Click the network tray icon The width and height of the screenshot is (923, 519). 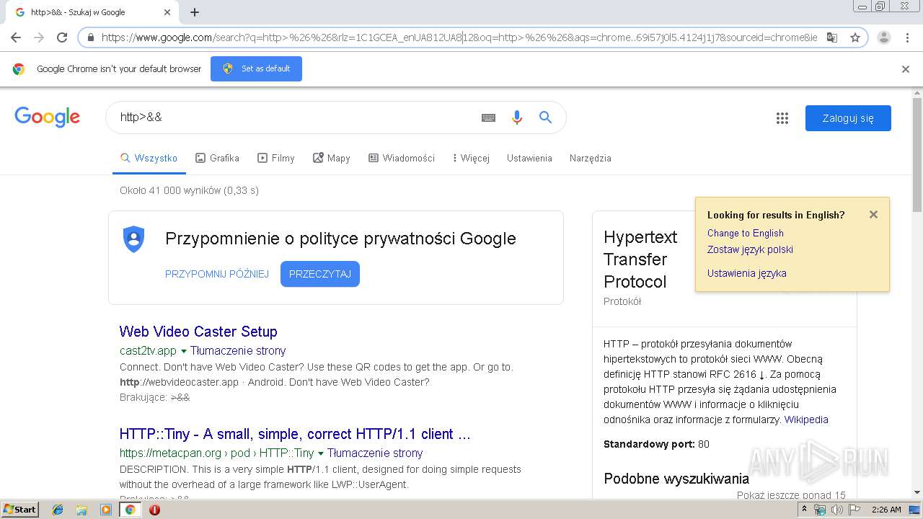[x=820, y=510]
